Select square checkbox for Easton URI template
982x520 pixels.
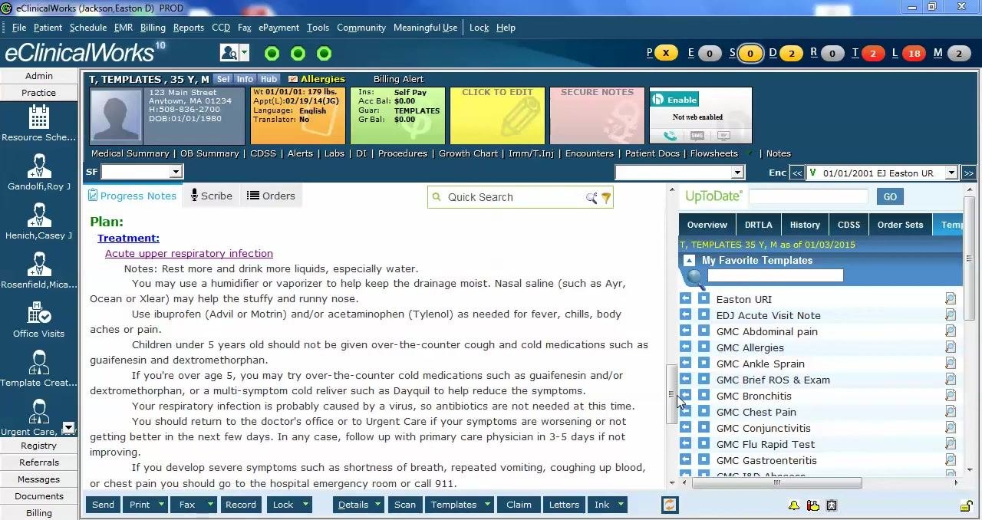pos(704,298)
